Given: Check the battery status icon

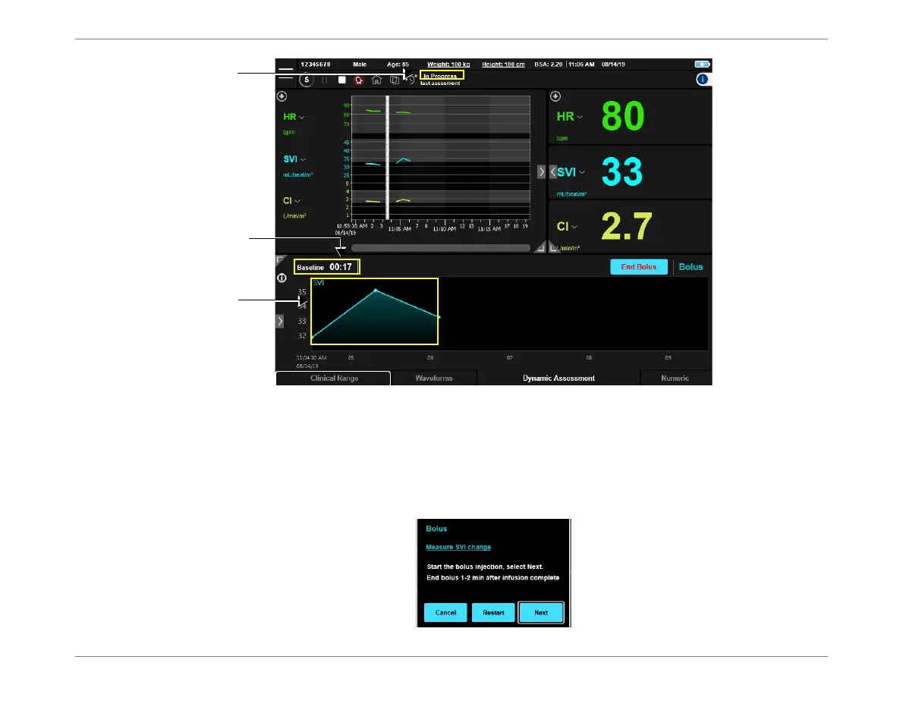Looking at the screenshot, I should (x=702, y=64).
